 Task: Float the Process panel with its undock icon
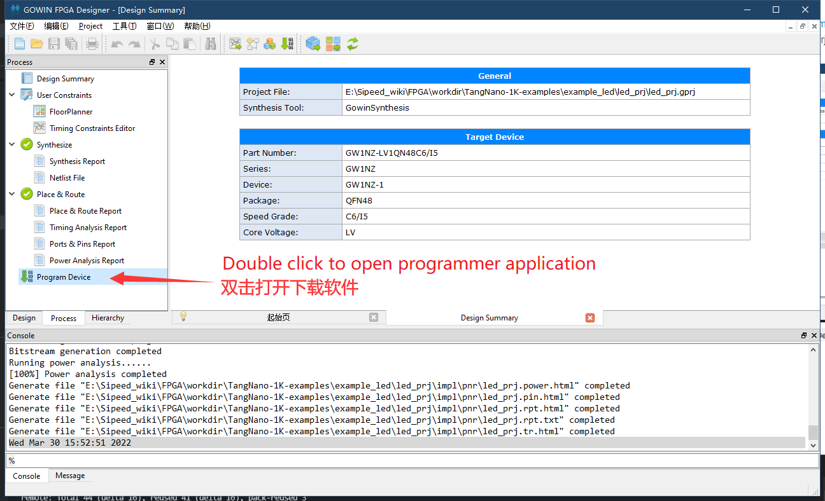pos(152,62)
